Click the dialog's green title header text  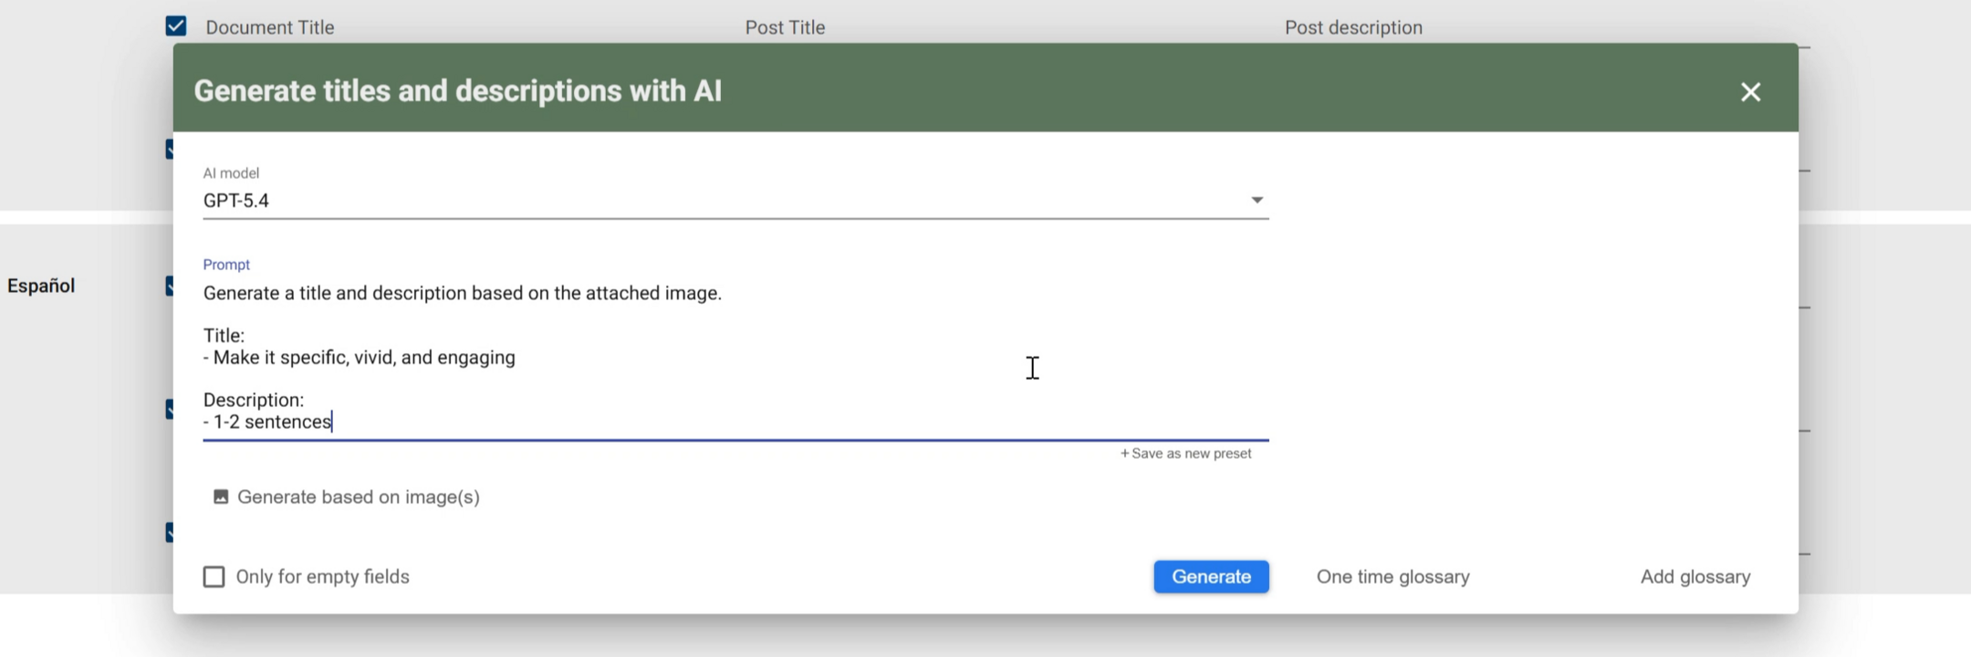pyautogui.click(x=457, y=91)
